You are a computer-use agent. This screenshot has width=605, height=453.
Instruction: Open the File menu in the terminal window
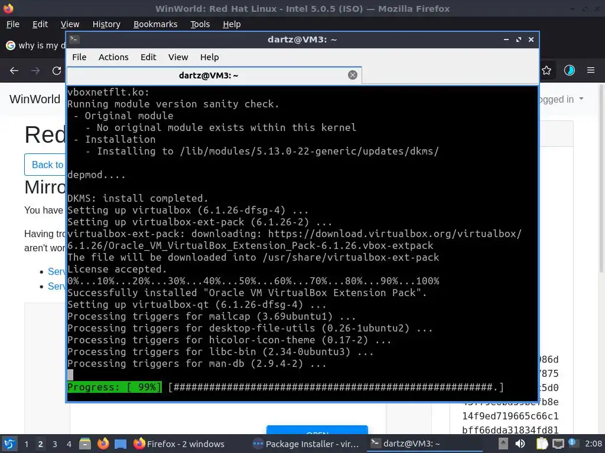[x=79, y=57]
